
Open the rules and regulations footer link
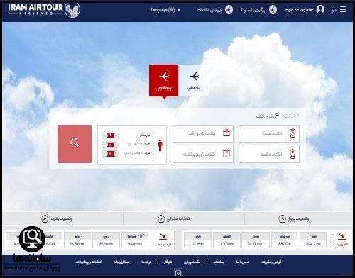(271, 262)
